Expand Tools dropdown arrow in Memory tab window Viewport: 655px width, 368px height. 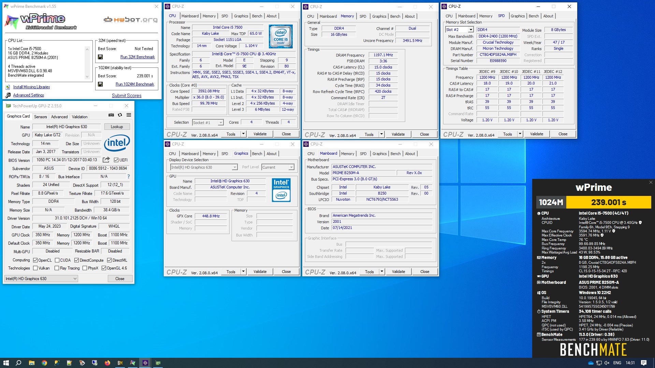coord(381,134)
